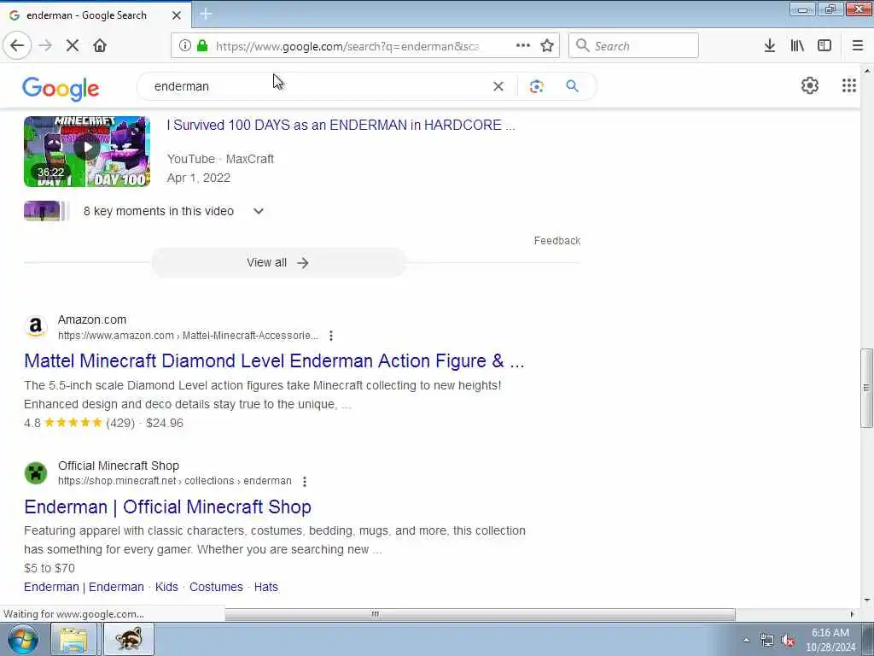
Task: Toggle the sidebar view
Action: pos(824,46)
